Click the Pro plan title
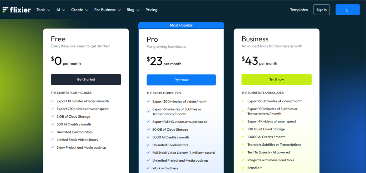Screen dimensions: 366x173 pyautogui.click(x=152, y=39)
